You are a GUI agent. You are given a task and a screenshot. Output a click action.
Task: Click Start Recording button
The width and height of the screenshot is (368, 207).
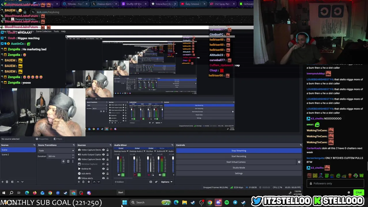coord(239,156)
